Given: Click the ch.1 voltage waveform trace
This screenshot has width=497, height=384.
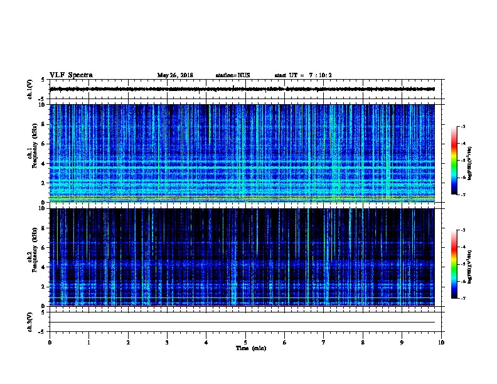Looking at the screenshot, I should point(242,89).
